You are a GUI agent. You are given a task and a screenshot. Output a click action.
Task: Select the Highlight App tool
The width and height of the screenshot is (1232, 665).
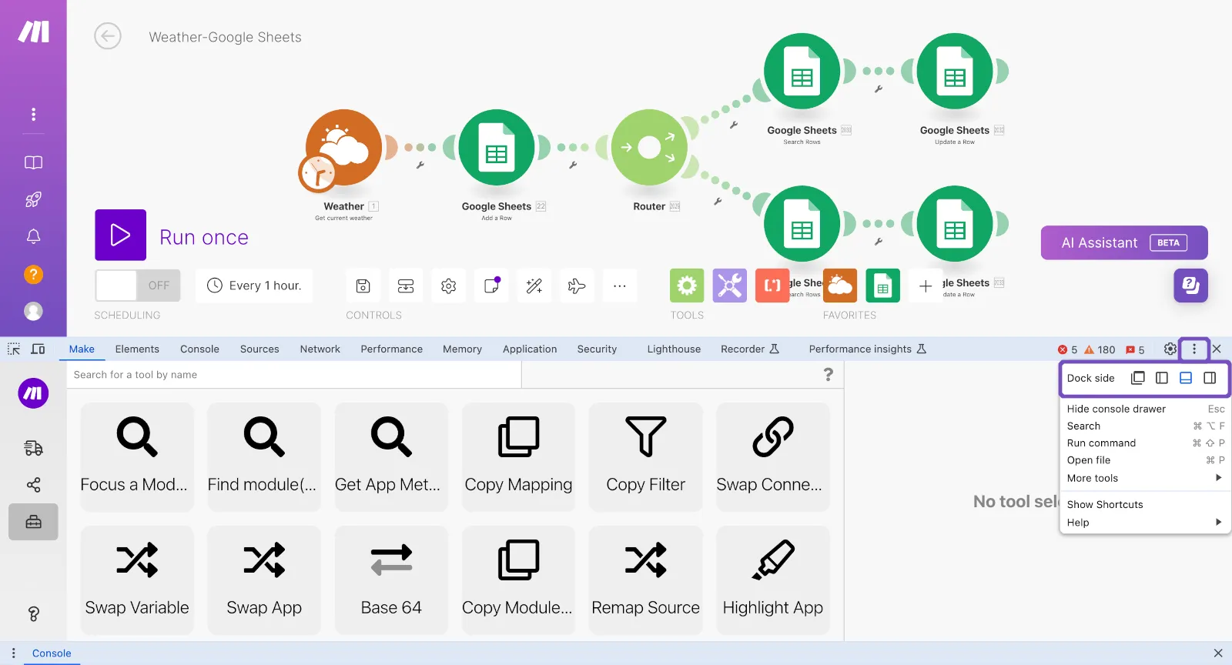[773, 580]
